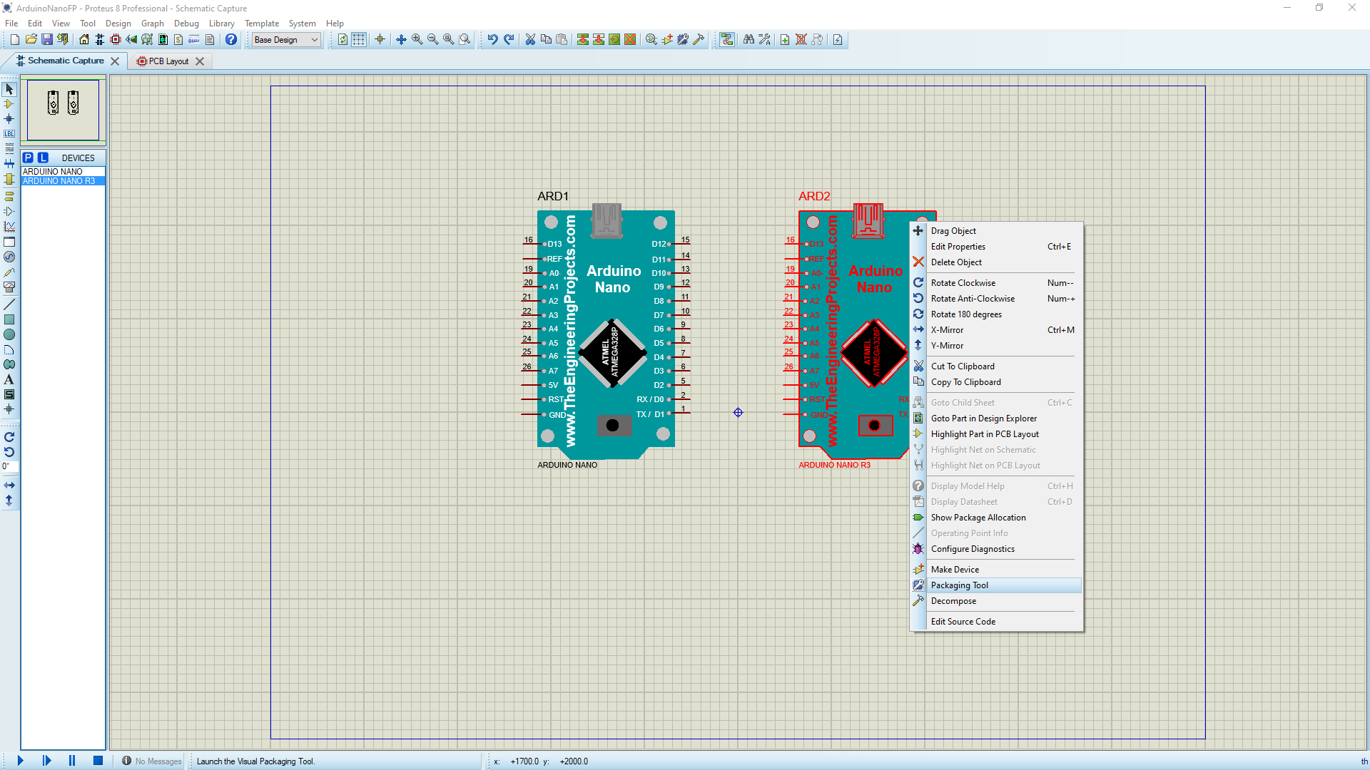Choose the 2D box graphics tool
1370x770 pixels.
pos(9,319)
